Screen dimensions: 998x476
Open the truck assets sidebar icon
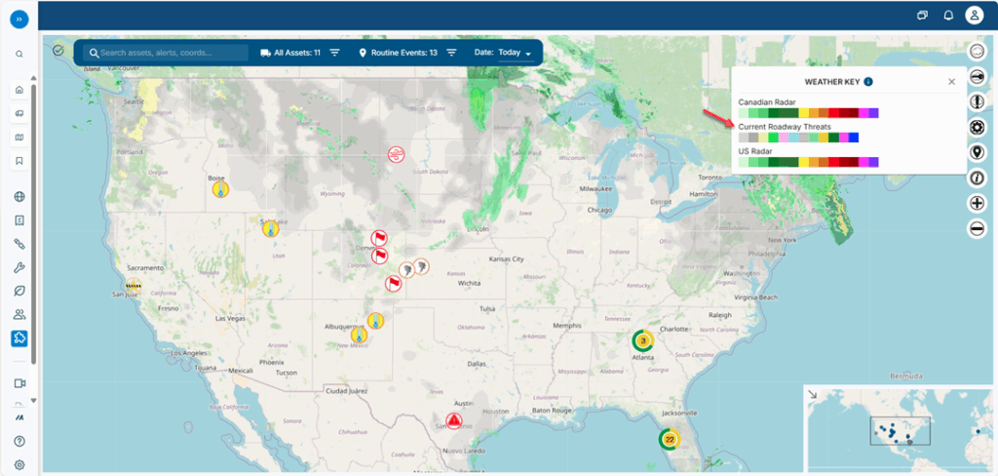tap(19, 113)
